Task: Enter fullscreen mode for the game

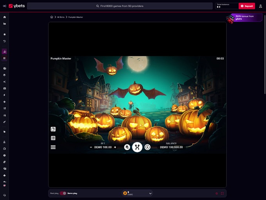Action: click(x=223, y=193)
